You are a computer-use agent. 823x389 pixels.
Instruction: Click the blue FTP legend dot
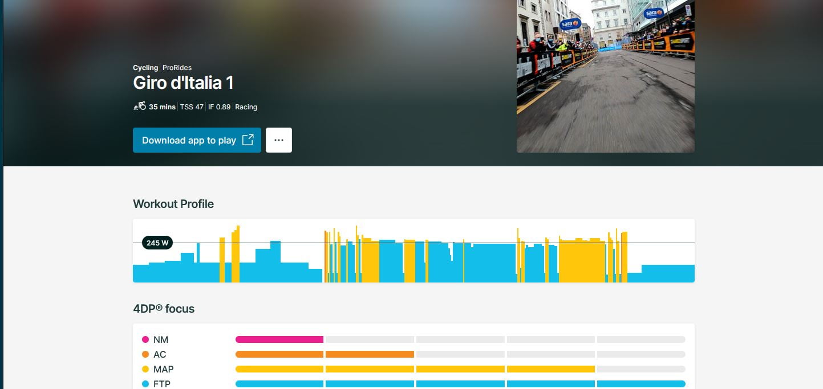(146, 384)
